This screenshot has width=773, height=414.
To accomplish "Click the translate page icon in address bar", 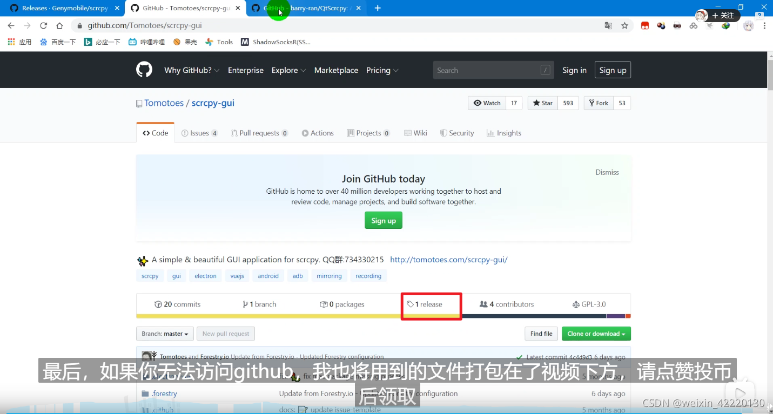I will [x=608, y=25].
